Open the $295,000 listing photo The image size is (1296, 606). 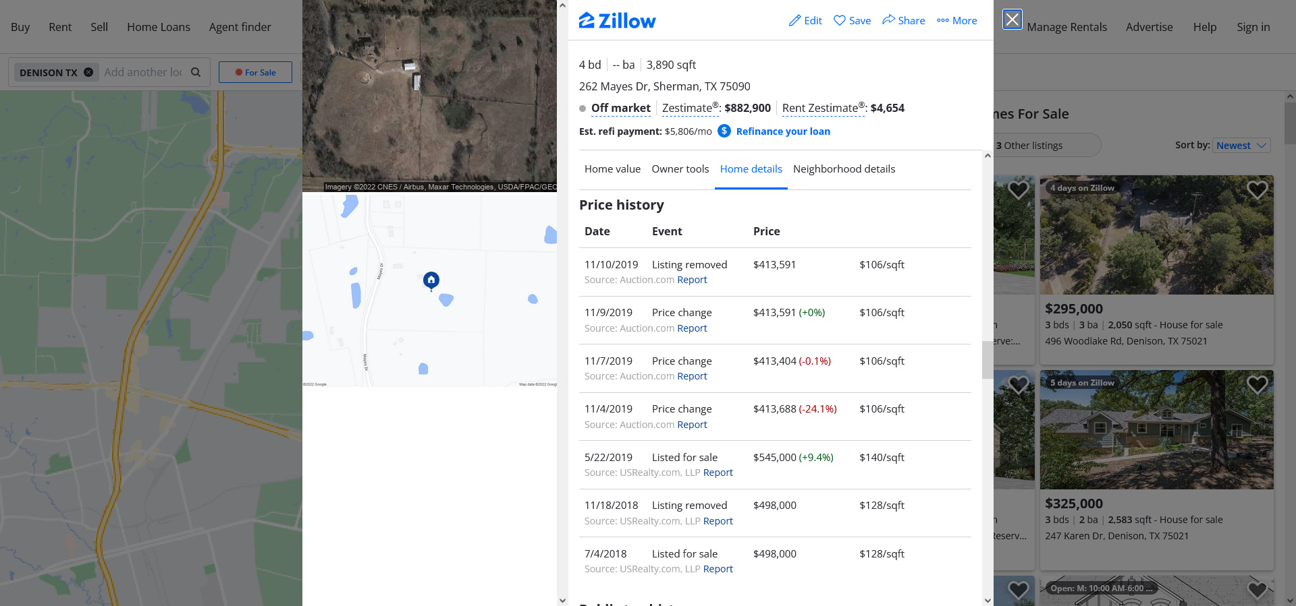click(x=1156, y=235)
